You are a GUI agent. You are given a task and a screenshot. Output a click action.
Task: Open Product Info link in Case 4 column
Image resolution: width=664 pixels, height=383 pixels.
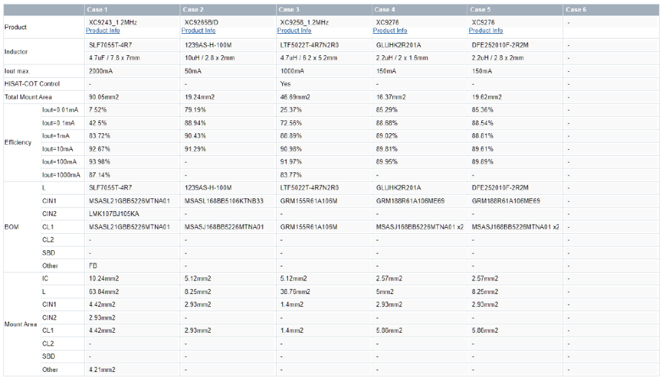(390, 31)
